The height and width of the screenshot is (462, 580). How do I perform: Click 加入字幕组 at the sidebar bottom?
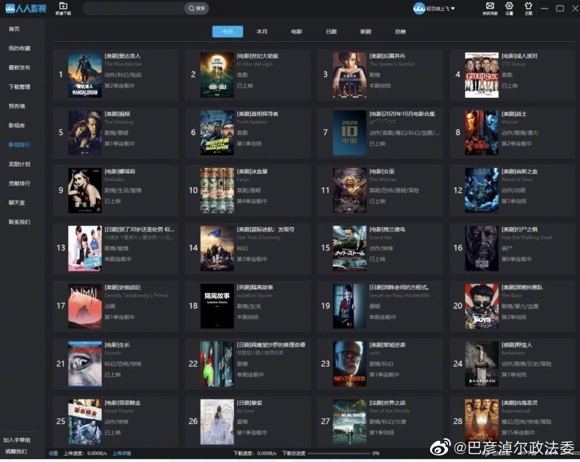[x=17, y=440]
